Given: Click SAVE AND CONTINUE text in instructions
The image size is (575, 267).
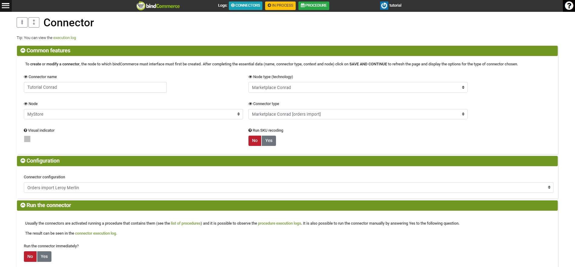Looking at the screenshot, I should click(x=368, y=64).
